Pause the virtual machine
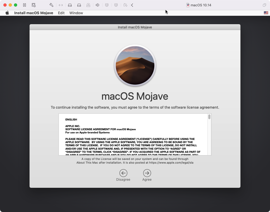Viewport: 270px width, 212px height. tap(25, 5)
